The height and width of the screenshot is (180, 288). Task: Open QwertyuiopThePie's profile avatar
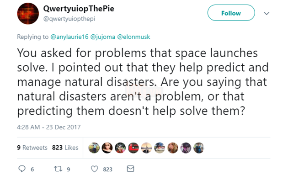[28, 13]
